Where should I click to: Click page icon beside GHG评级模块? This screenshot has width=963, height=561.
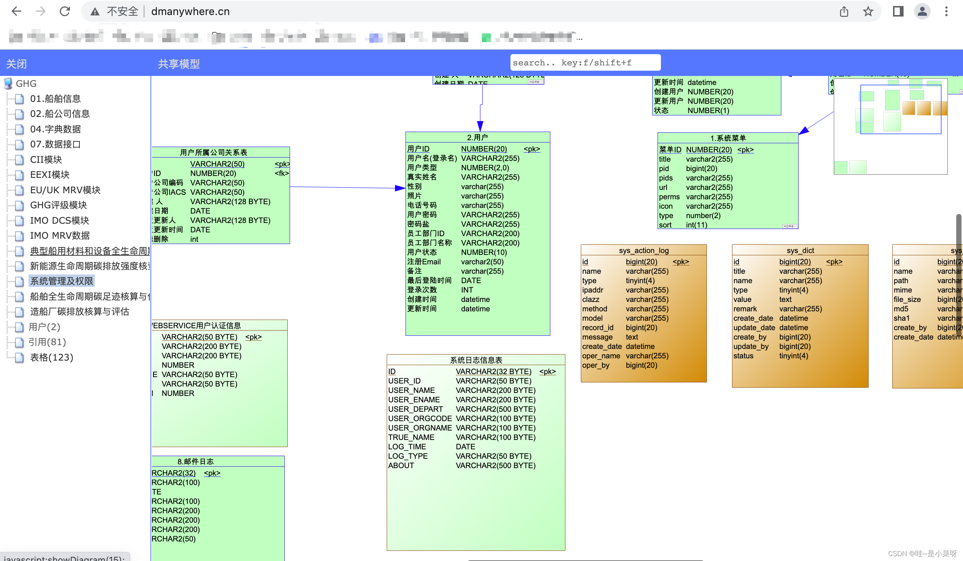19,205
